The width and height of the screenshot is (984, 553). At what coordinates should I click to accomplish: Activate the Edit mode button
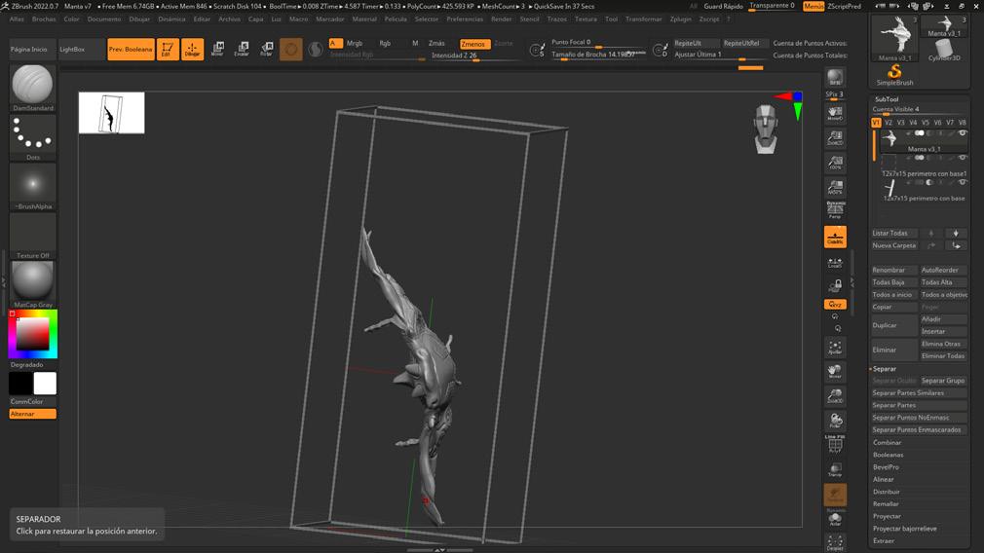[x=168, y=49]
